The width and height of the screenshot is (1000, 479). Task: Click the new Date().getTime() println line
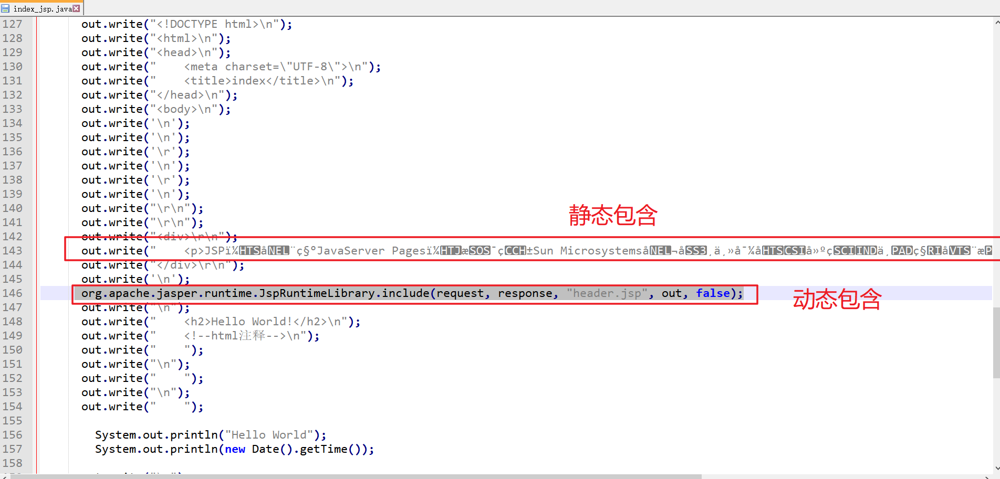(234, 449)
